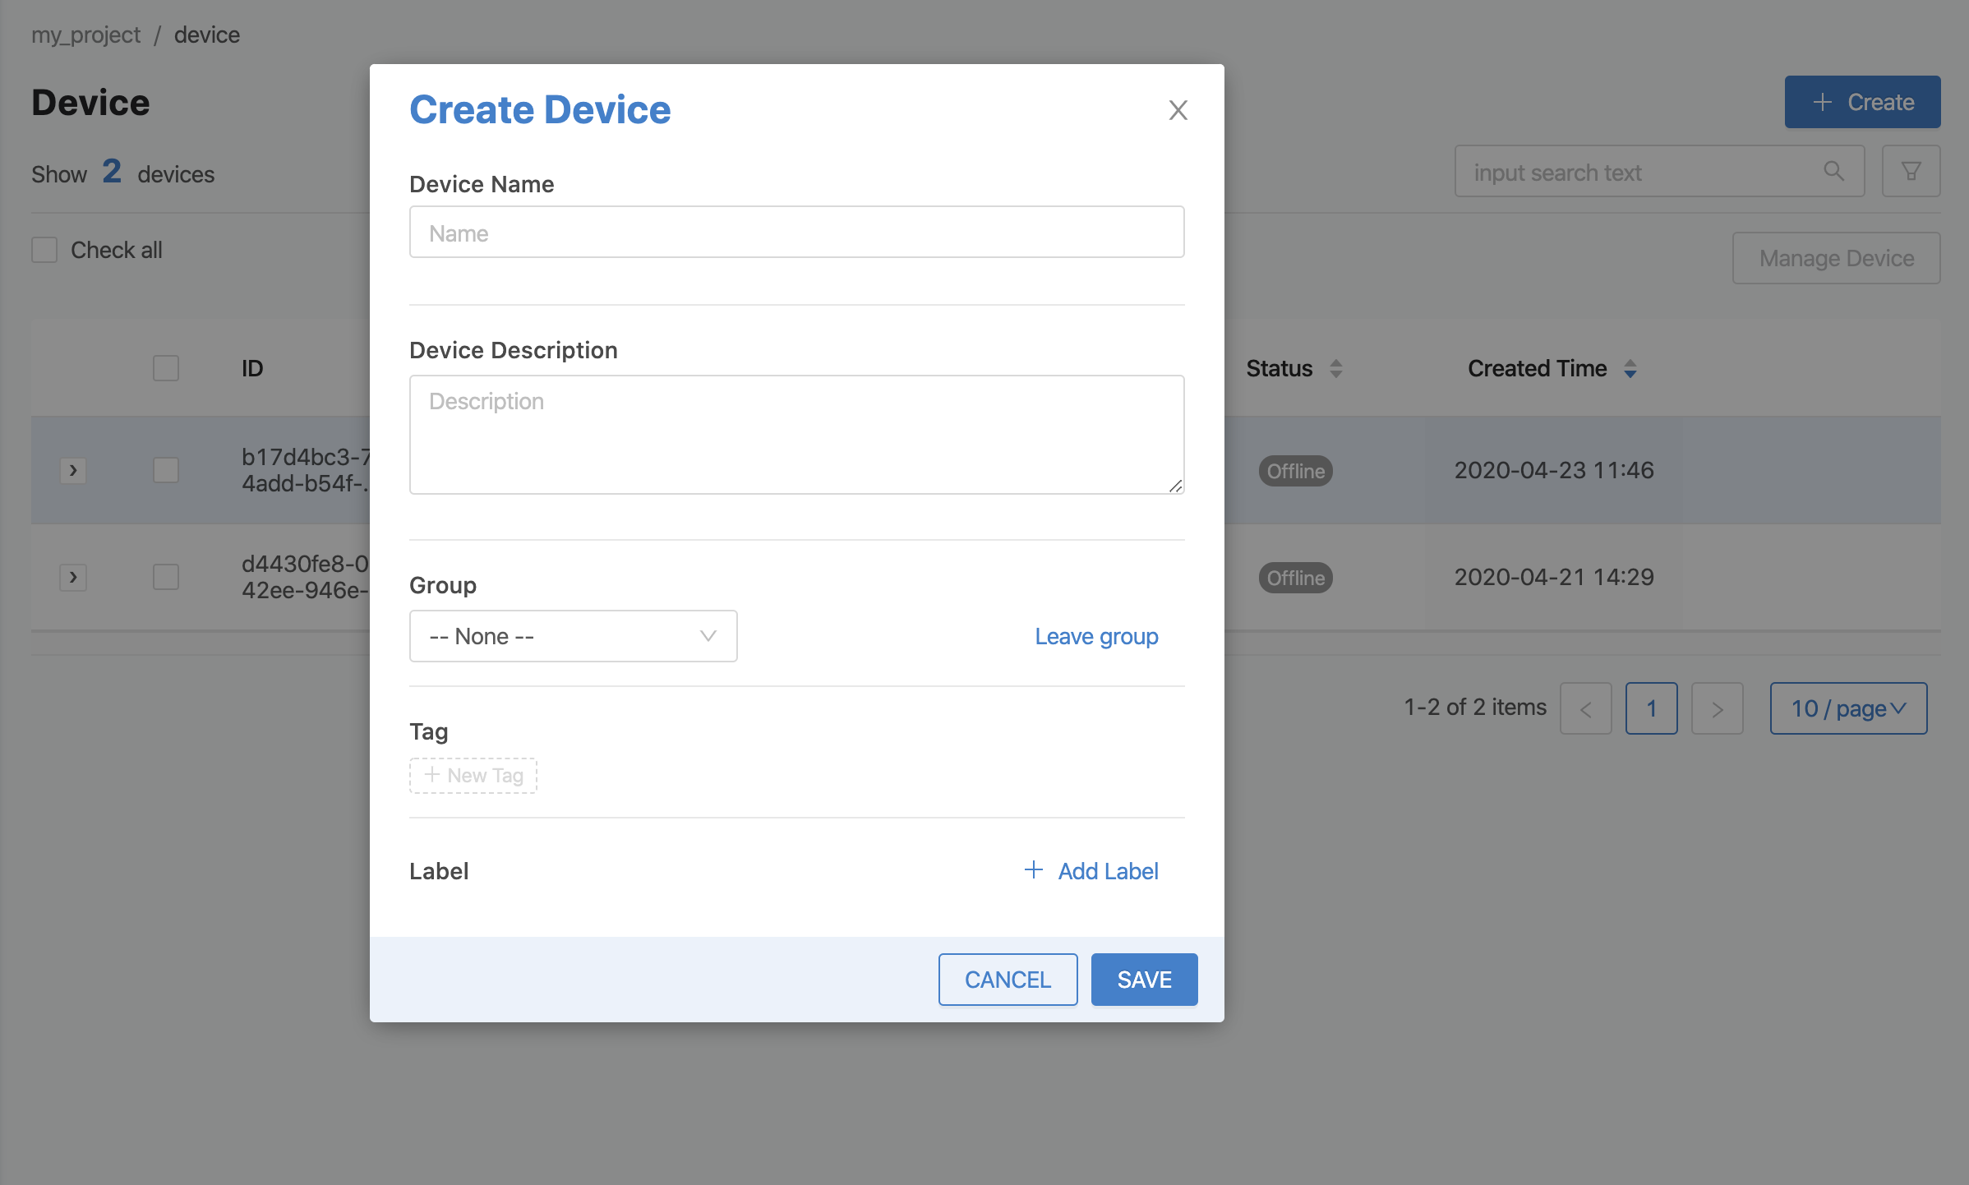This screenshot has width=1969, height=1185.
Task: Select checkbox for device b17d4bc3
Action: click(x=166, y=470)
